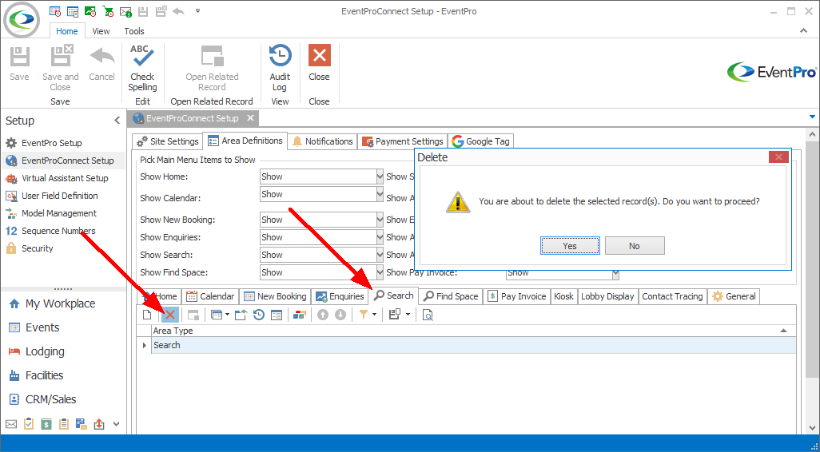Viewport: 820px width, 452px height.
Task: Click the orange filter funnel icon
Action: tap(364, 315)
